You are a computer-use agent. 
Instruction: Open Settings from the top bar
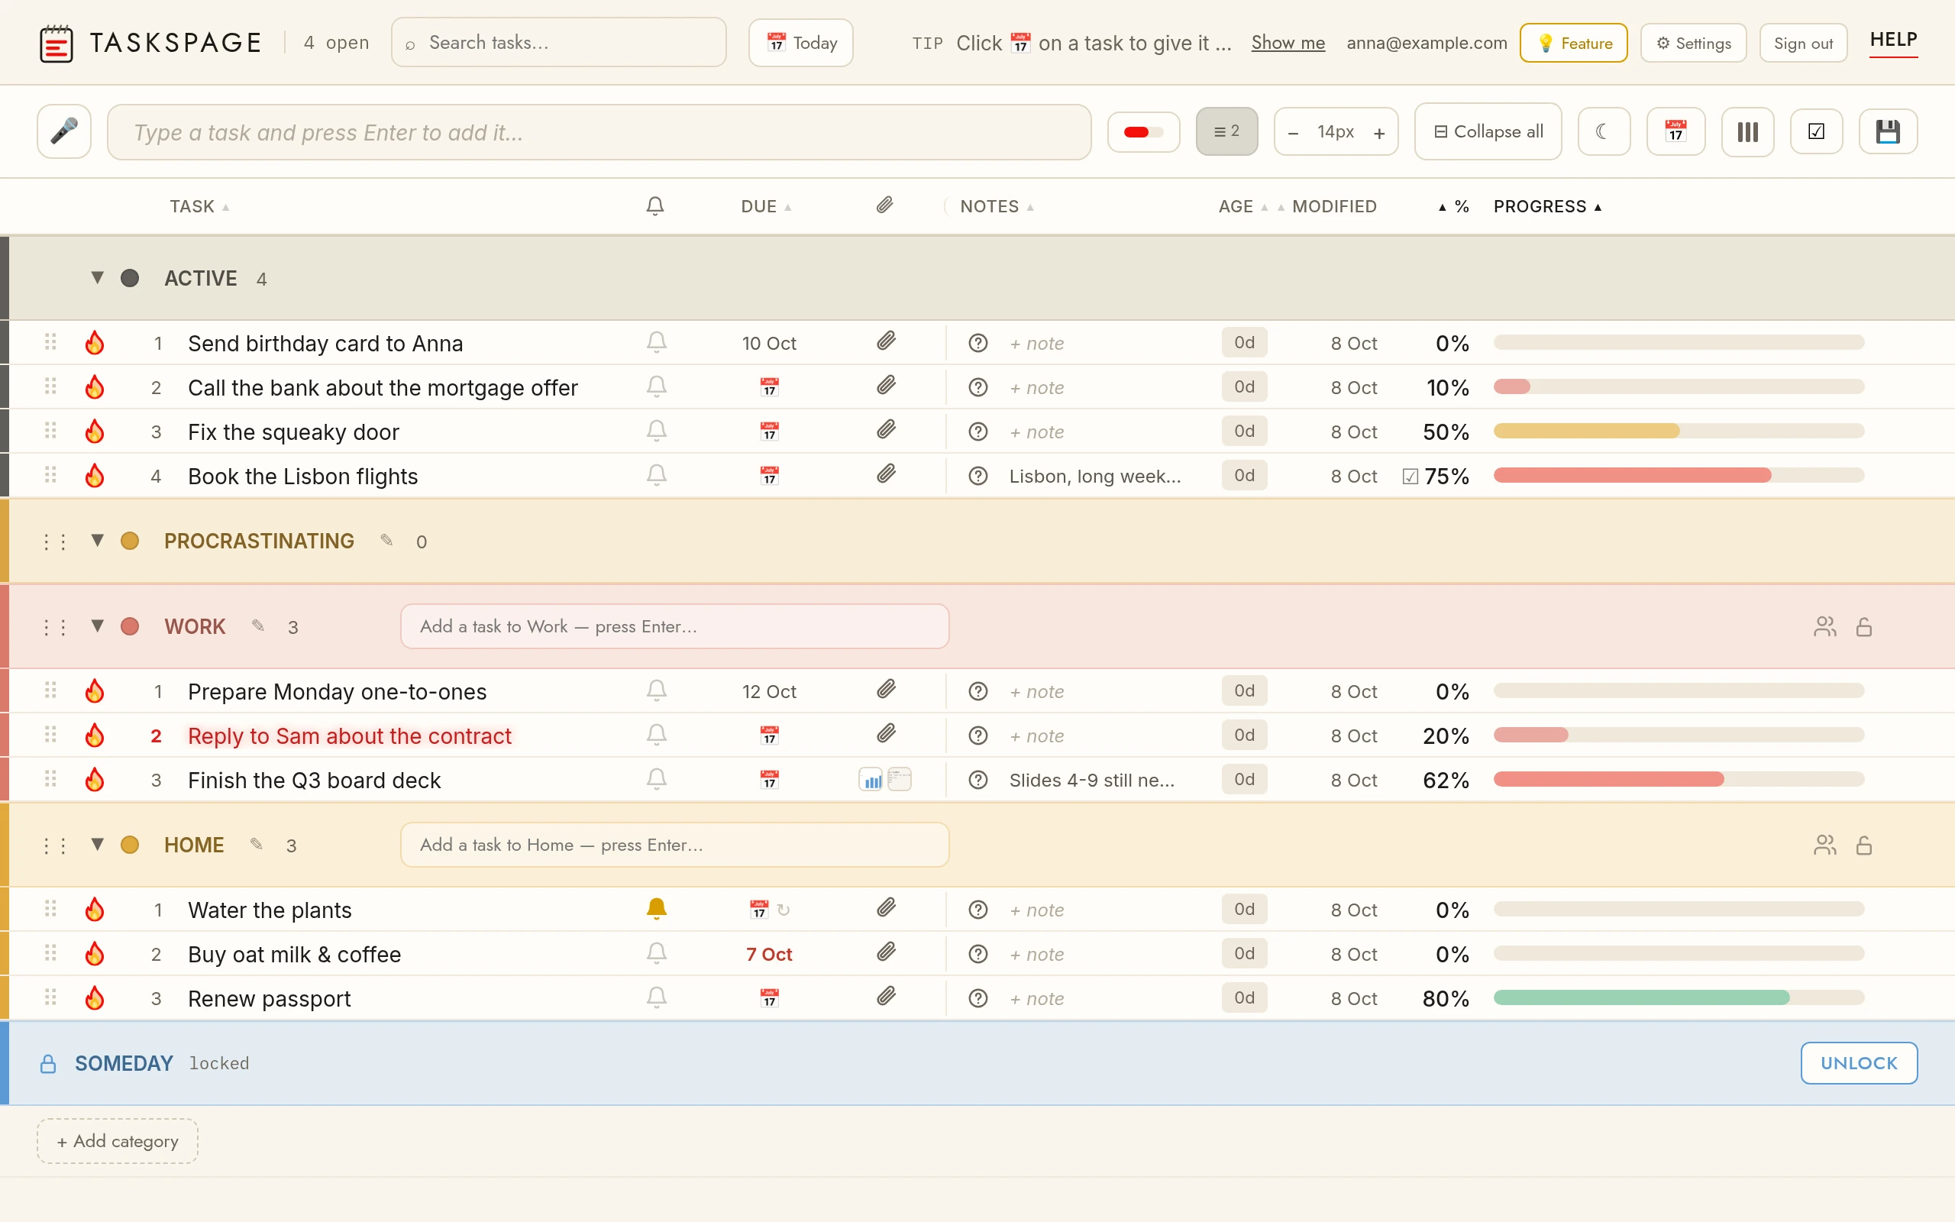pos(1693,43)
